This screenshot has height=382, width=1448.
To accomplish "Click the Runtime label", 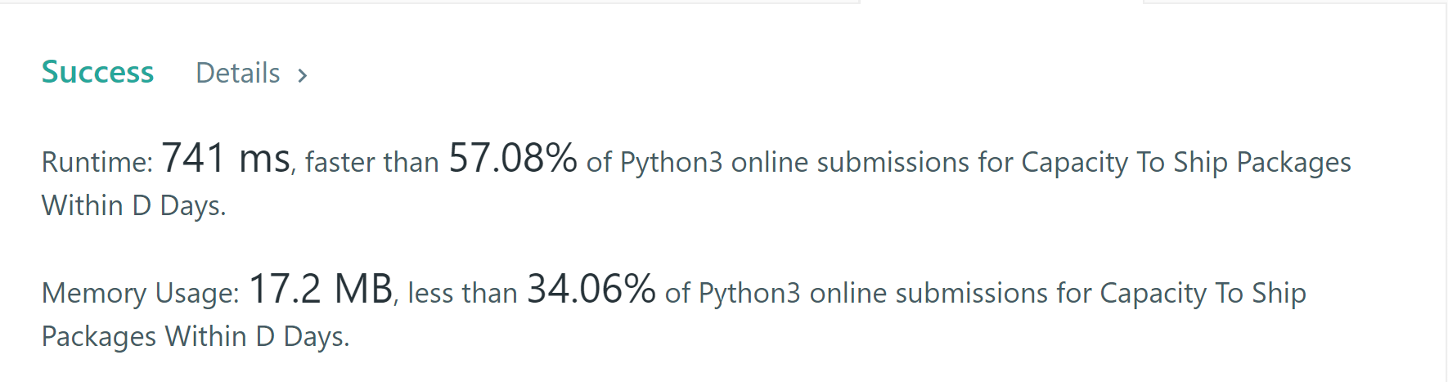I will point(97,162).
